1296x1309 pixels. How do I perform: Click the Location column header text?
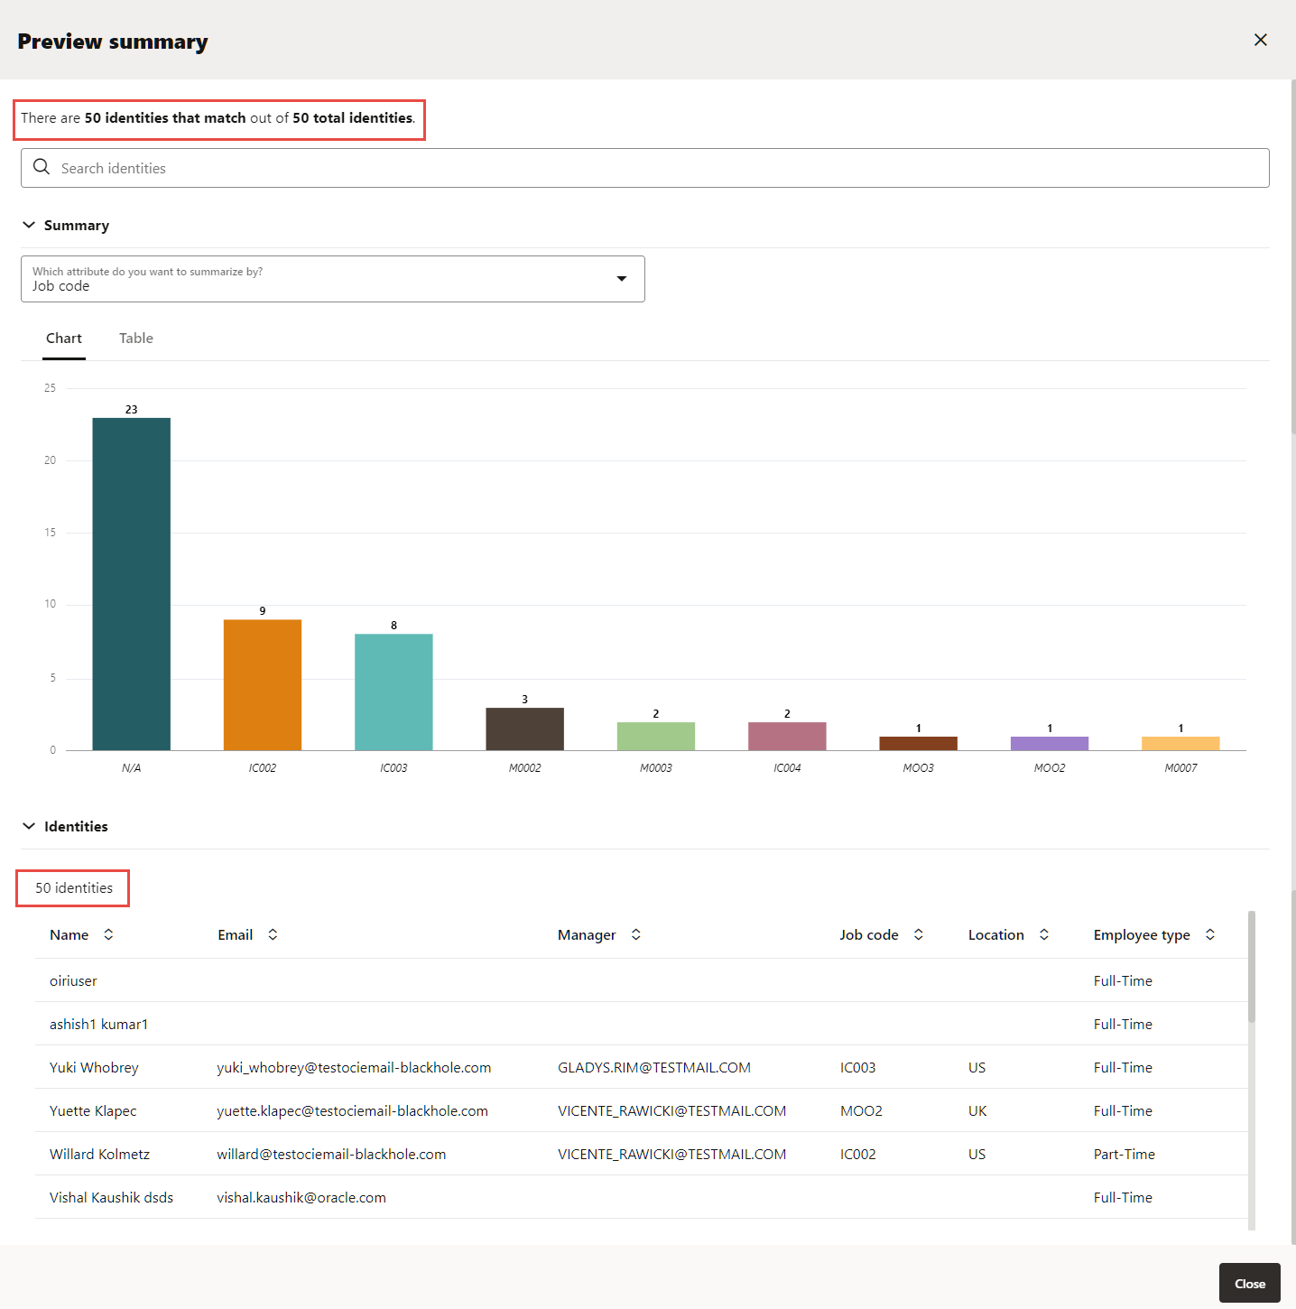click(x=996, y=934)
